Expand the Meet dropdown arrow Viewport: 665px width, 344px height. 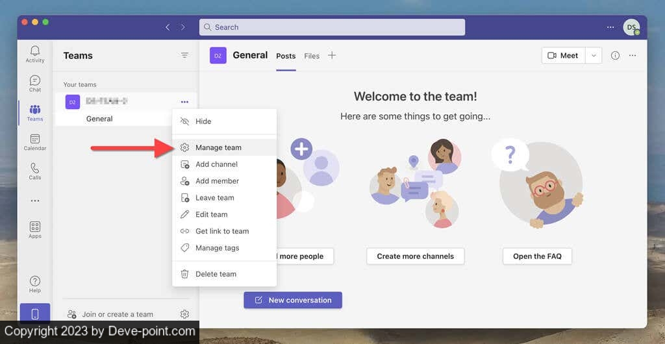594,56
